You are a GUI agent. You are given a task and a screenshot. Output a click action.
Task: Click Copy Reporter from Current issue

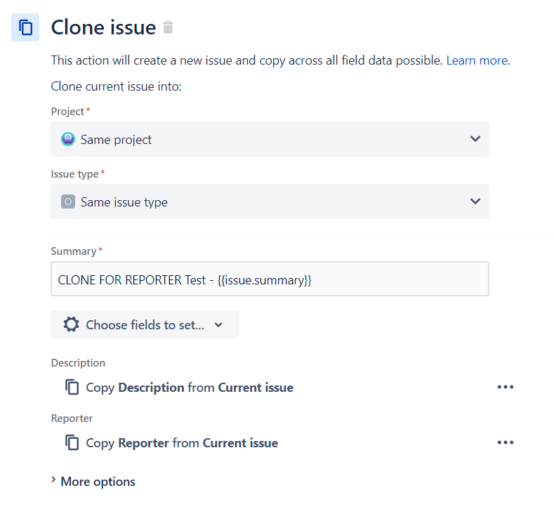[x=182, y=443]
